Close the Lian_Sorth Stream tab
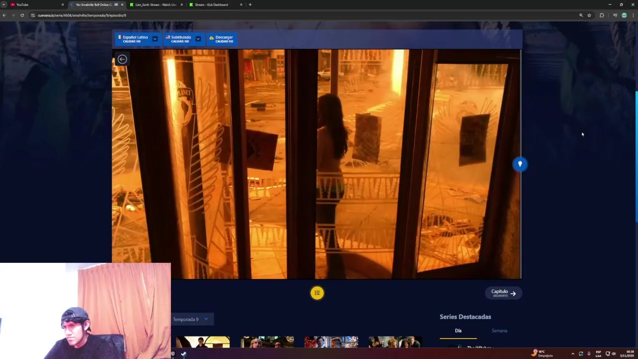Image resolution: width=638 pixels, height=359 pixels. [x=181, y=4]
